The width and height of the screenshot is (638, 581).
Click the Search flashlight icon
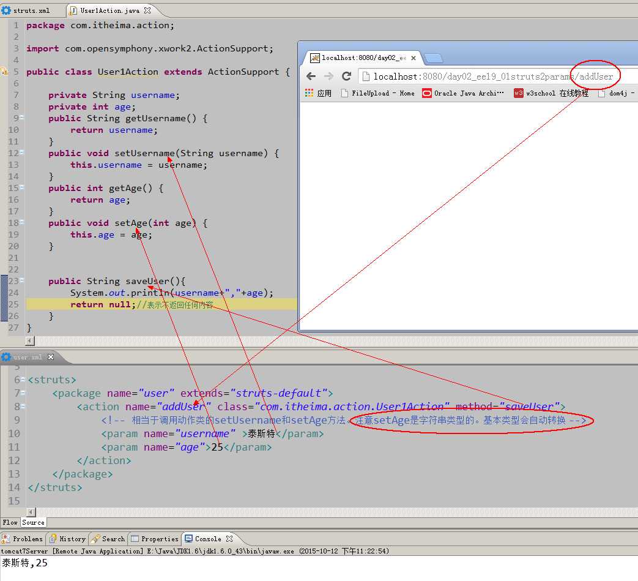click(95, 539)
